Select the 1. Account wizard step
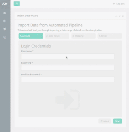This screenshot has height=132, width=129. pyautogui.click(x=31, y=36)
